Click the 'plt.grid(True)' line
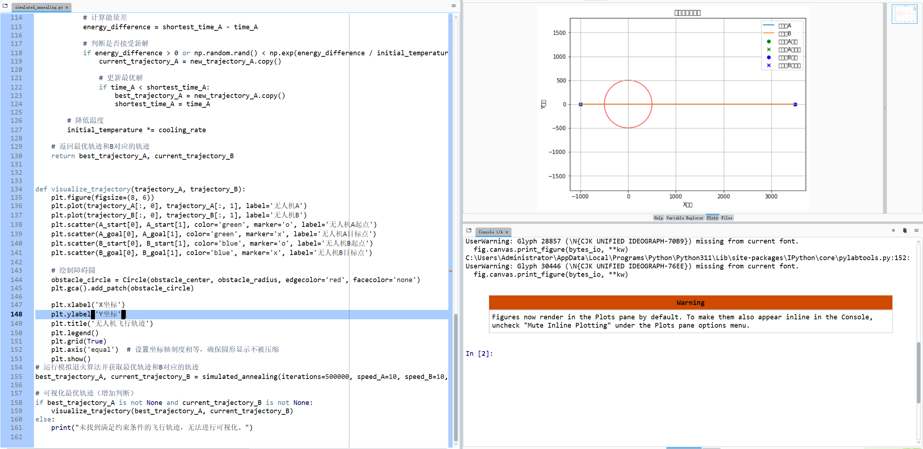Viewport: 923px width, 449px height. (x=79, y=341)
